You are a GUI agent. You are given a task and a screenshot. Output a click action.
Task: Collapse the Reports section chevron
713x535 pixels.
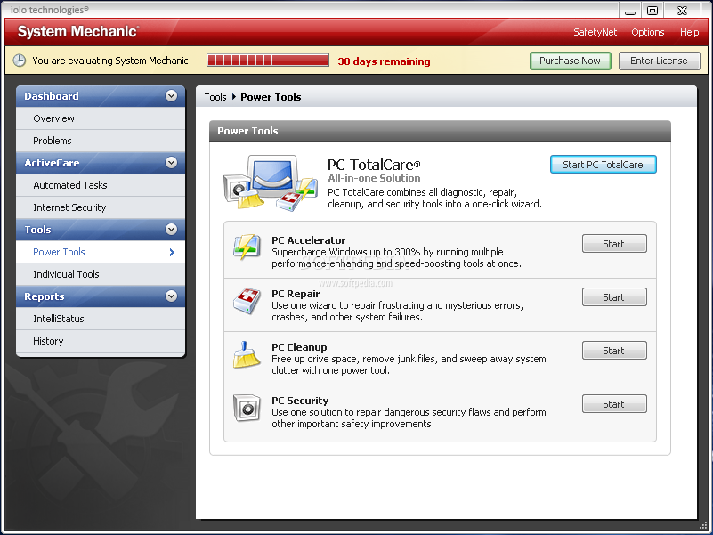172,296
